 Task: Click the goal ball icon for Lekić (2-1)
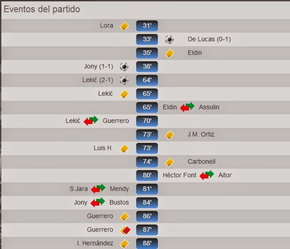point(124,80)
